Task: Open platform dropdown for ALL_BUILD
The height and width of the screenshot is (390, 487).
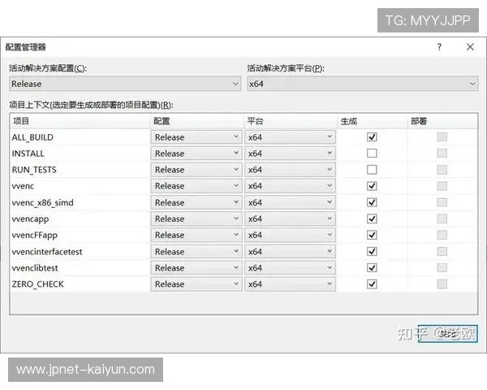Action: click(290, 137)
